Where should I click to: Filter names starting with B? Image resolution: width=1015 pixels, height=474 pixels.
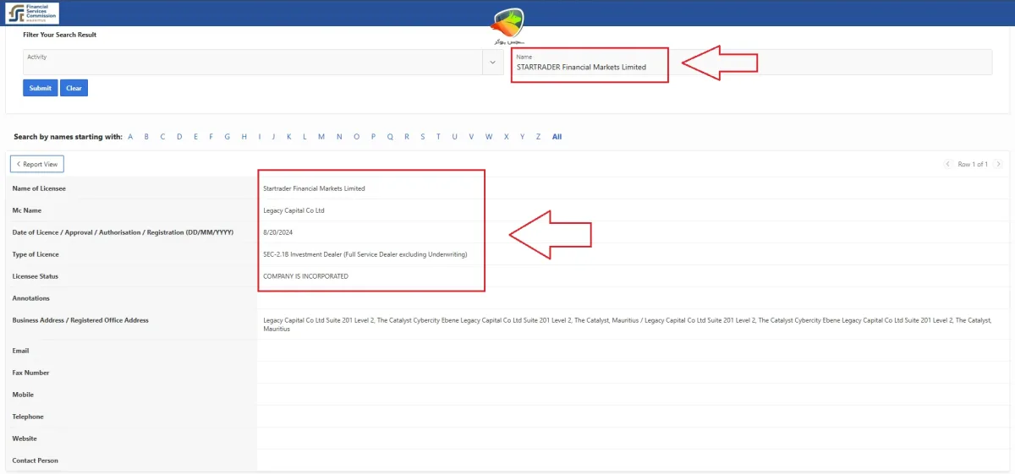pyautogui.click(x=146, y=137)
